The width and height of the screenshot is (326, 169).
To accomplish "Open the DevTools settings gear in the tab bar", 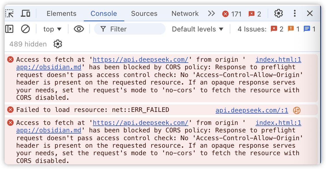I will pos(278,14).
